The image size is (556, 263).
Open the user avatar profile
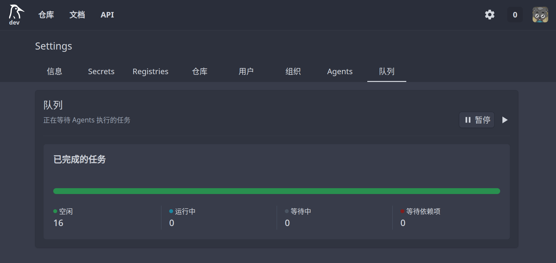[x=540, y=15]
